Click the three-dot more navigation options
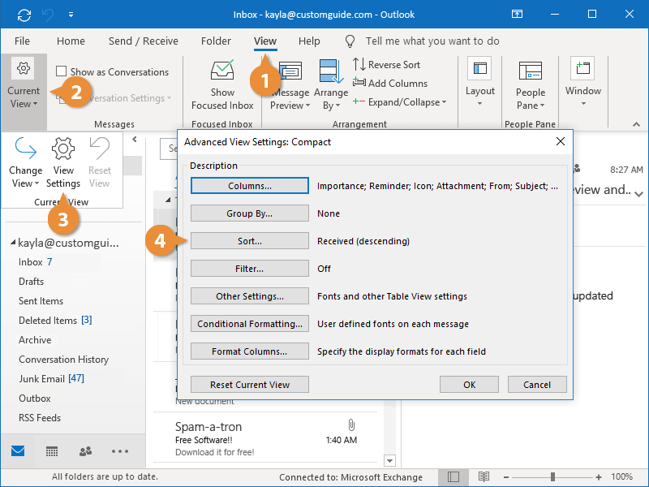This screenshot has width=649, height=487. (x=120, y=451)
